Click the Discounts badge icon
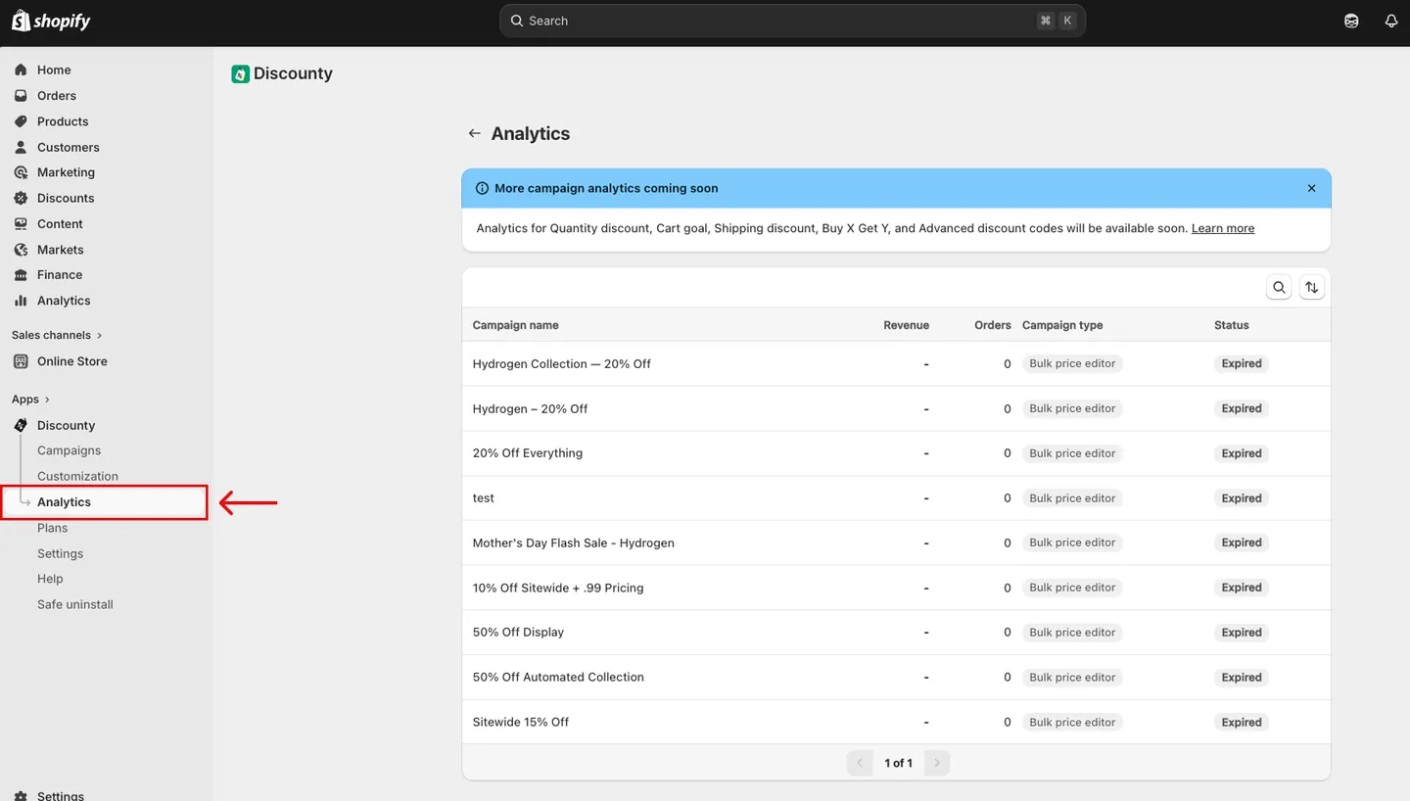The width and height of the screenshot is (1410, 801). 21,198
